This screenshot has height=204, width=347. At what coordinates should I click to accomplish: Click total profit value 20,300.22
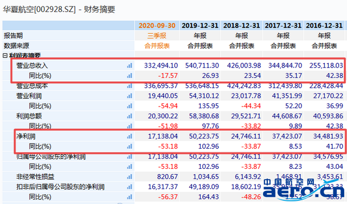163,116
